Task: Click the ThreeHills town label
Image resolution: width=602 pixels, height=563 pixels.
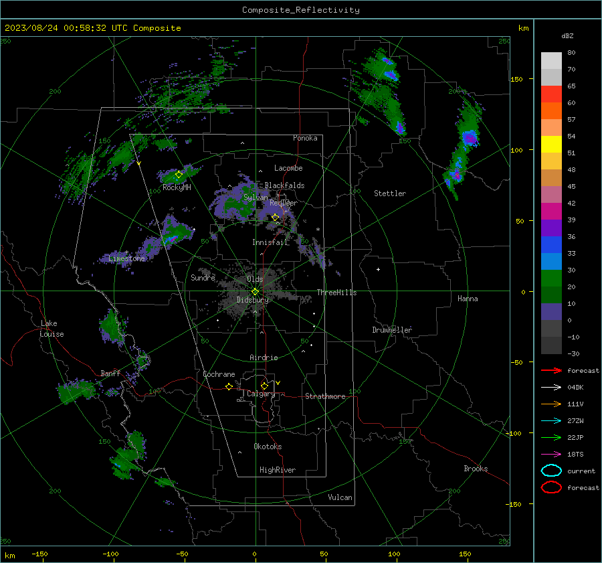Action: coord(336,293)
